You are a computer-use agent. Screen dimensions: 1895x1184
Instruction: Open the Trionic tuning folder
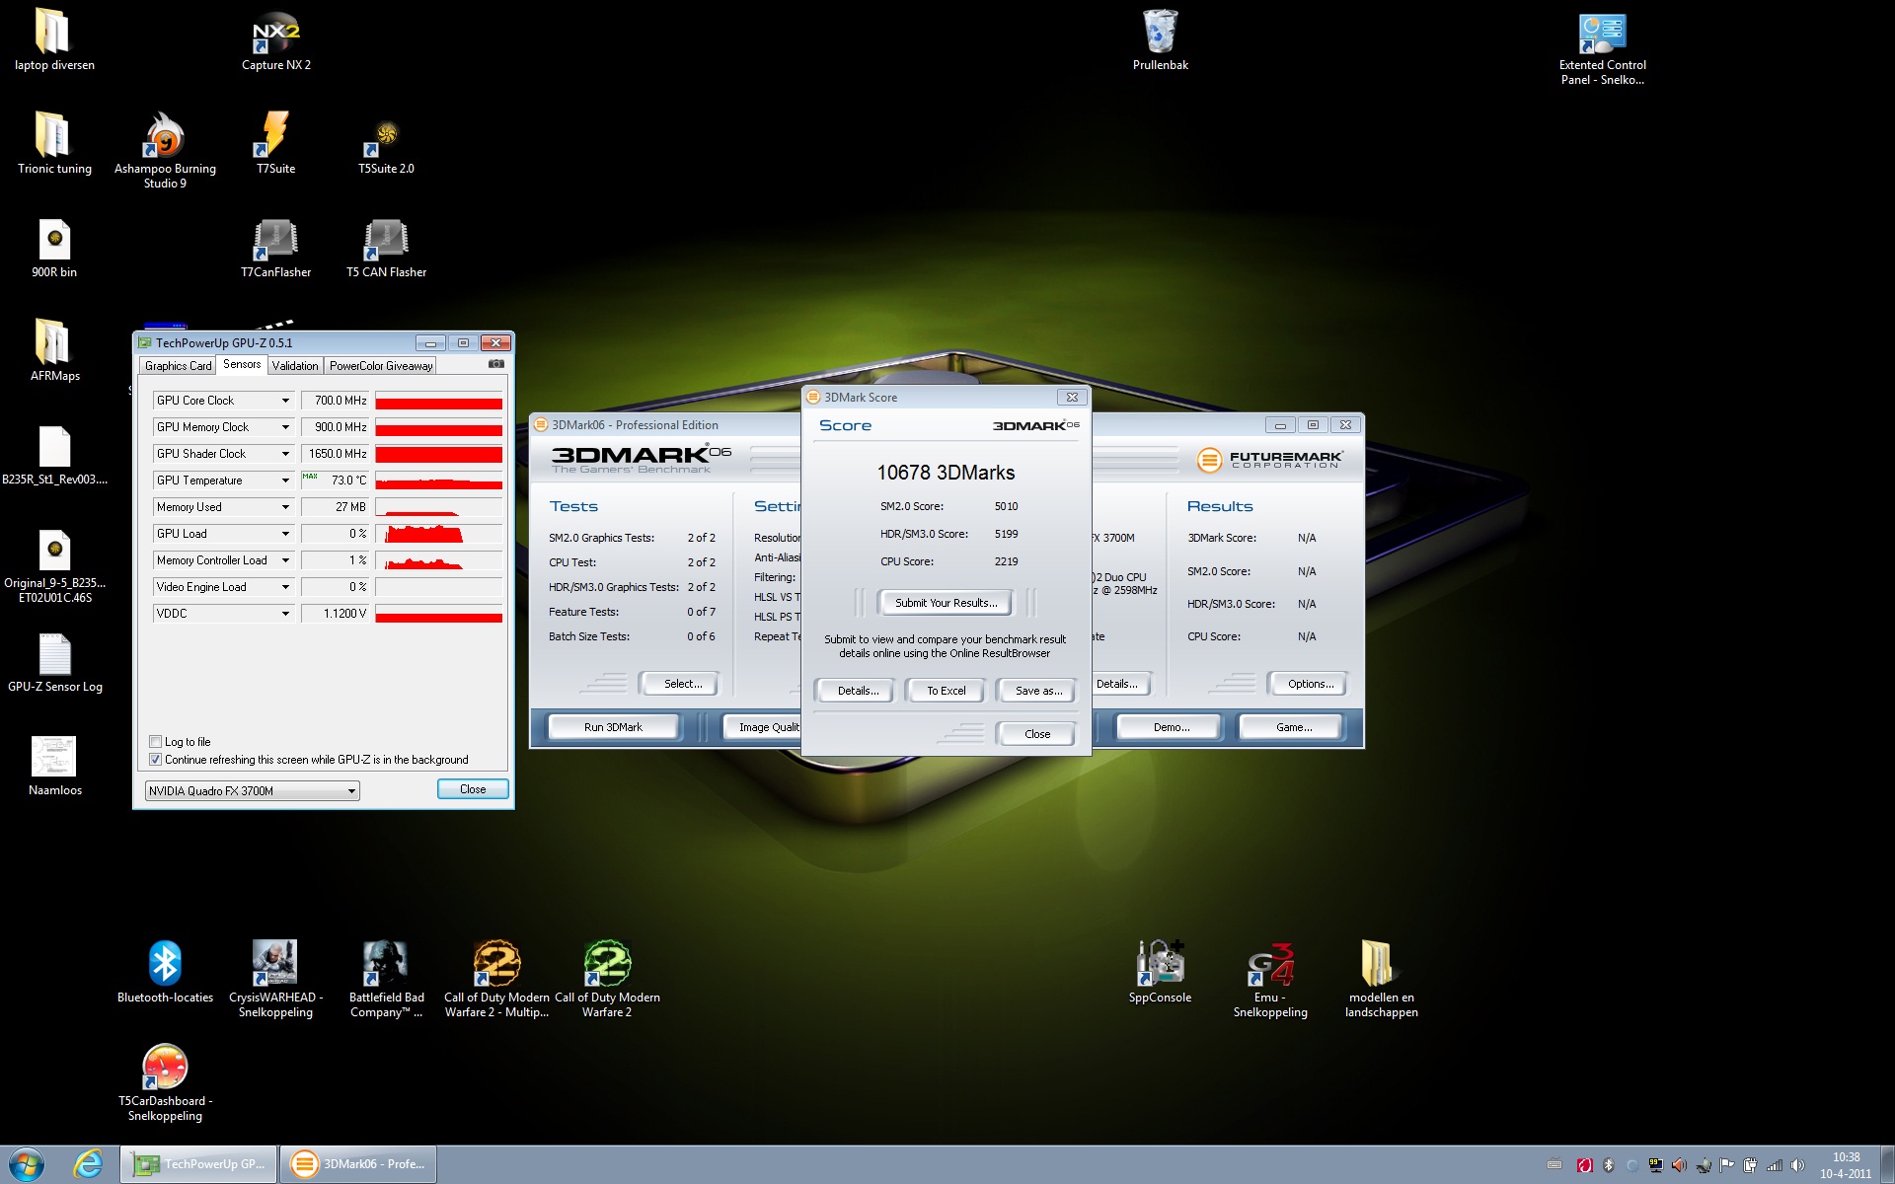(54, 143)
